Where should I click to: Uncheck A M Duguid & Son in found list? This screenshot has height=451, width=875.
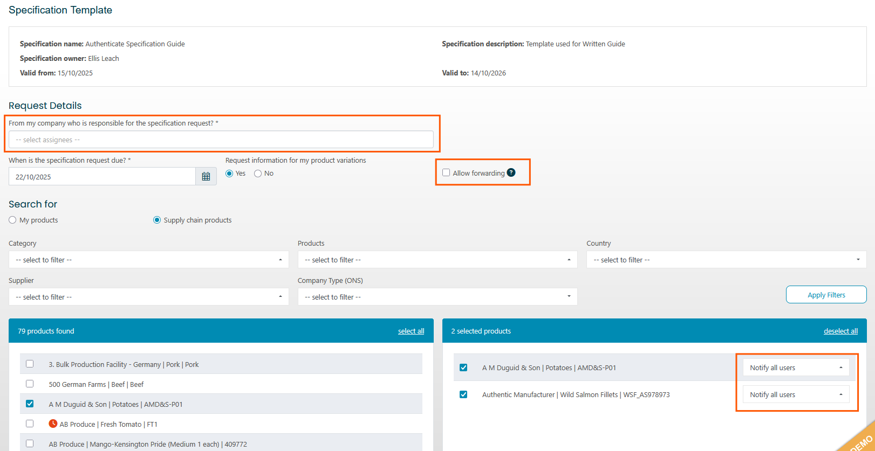[30, 404]
